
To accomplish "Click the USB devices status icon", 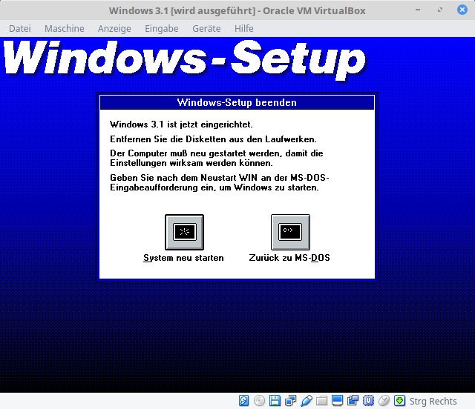I will 307,401.
